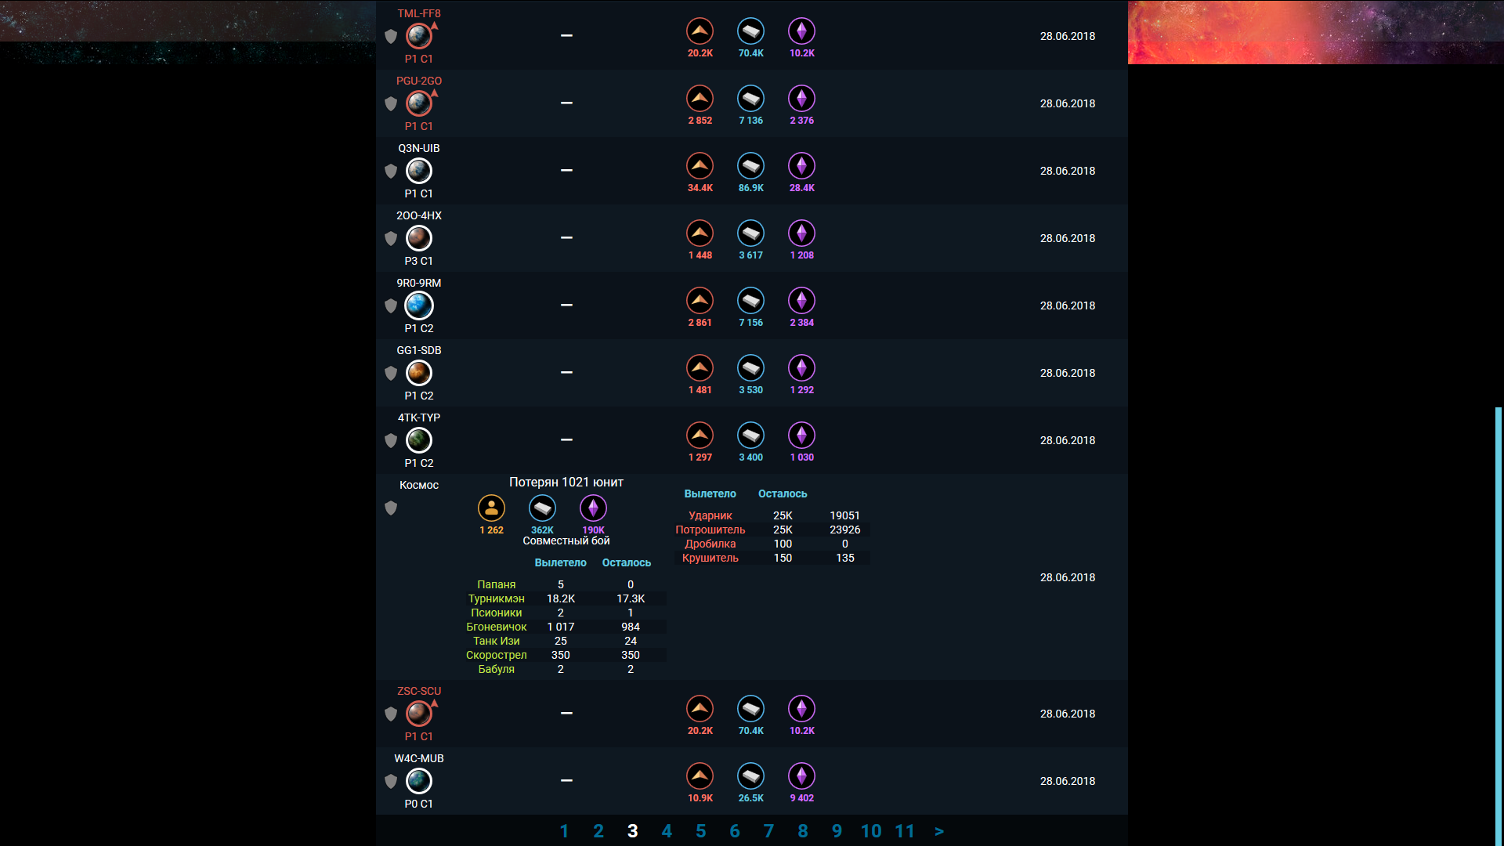Go to page 1 of reports
This screenshot has width=1504, height=846.
tap(564, 831)
